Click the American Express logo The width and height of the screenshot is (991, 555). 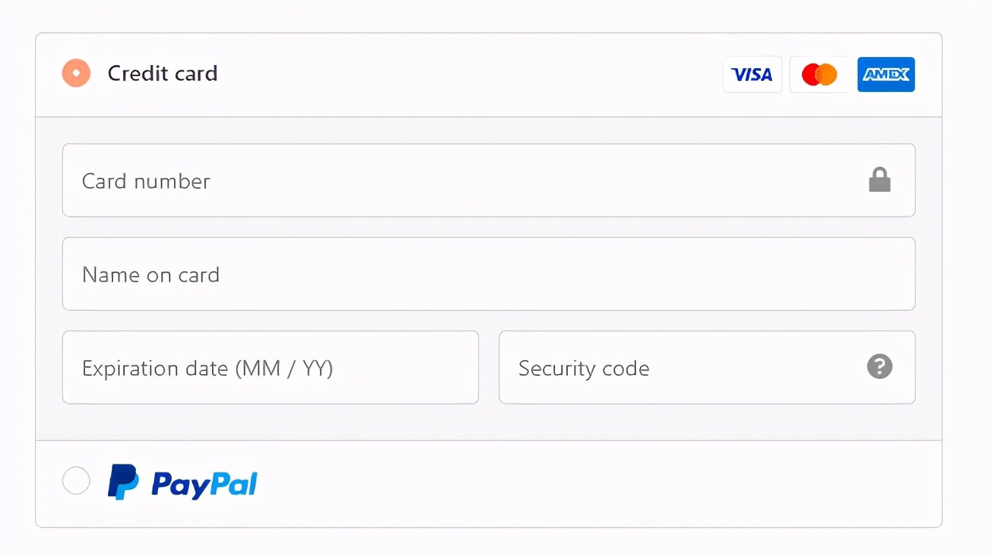pos(886,75)
